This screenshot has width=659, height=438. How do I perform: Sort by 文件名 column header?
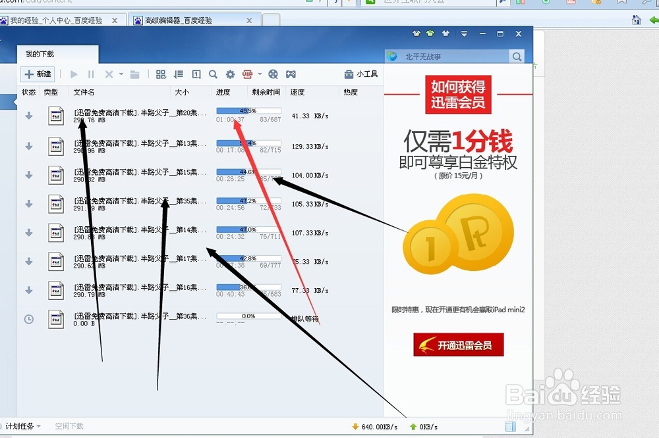(x=84, y=92)
